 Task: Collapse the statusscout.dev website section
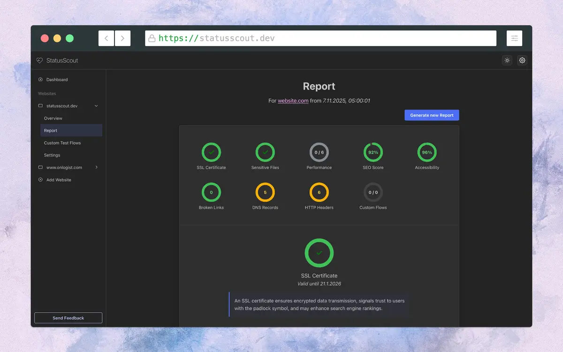(96, 106)
